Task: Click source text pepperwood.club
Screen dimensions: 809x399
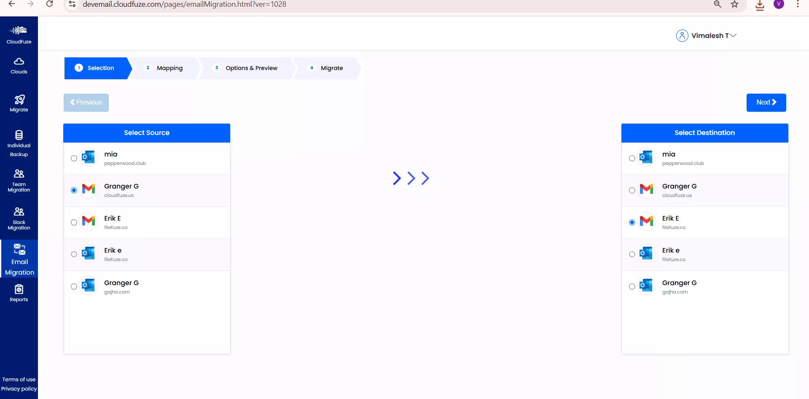Action: pyautogui.click(x=125, y=164)
